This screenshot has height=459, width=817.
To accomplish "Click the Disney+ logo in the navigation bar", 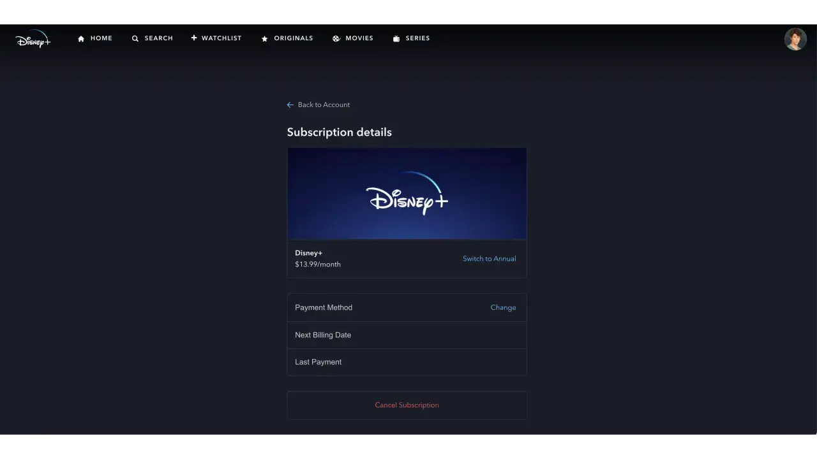I will pyautogui.click(x=33, y=39).
